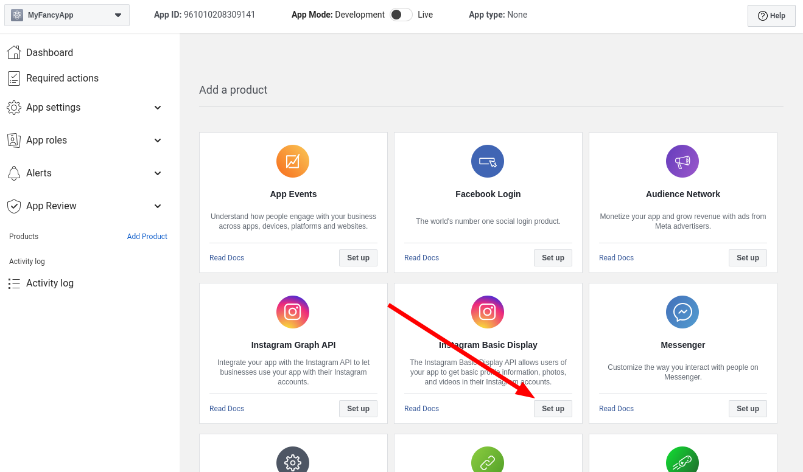Toggle App Mode from Development to Live
This screenshot has height=472, width=803.
tap(401, 15)
